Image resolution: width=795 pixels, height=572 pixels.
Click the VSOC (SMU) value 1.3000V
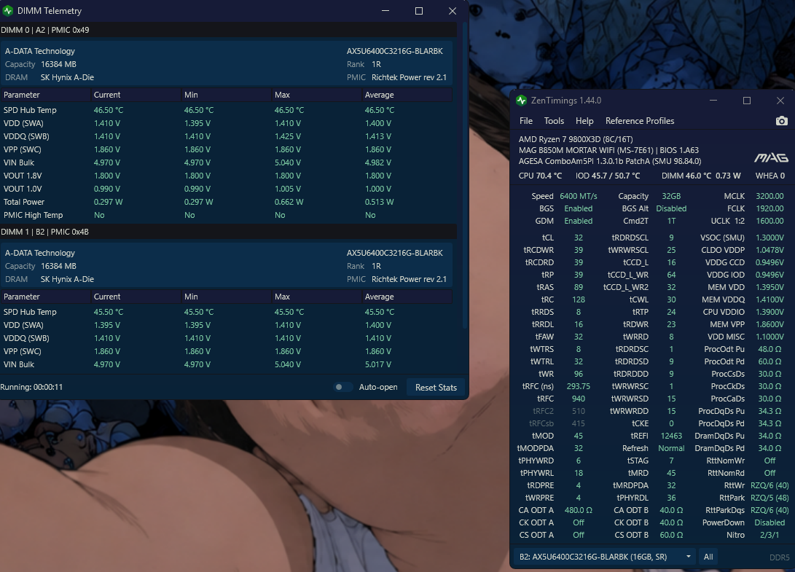coord(769,238)
